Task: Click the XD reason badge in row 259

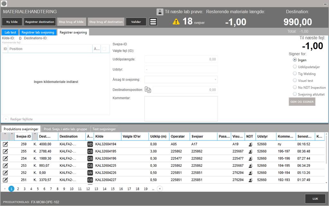Action: (90, 144)
